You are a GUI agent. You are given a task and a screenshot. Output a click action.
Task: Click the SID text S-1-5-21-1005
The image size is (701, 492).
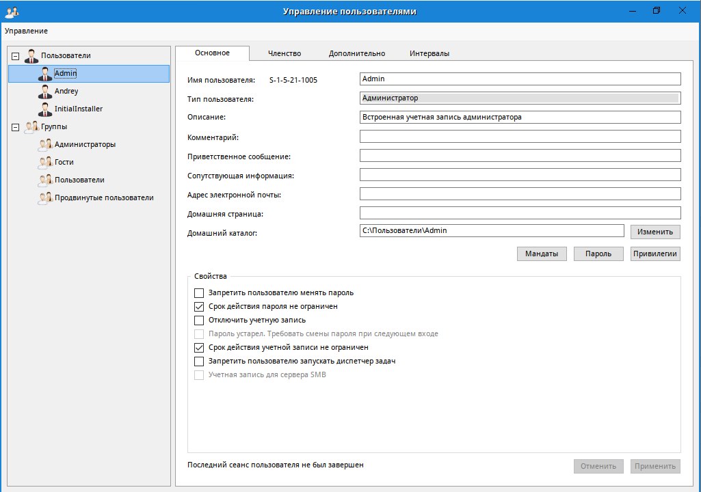tap(293, 81)
